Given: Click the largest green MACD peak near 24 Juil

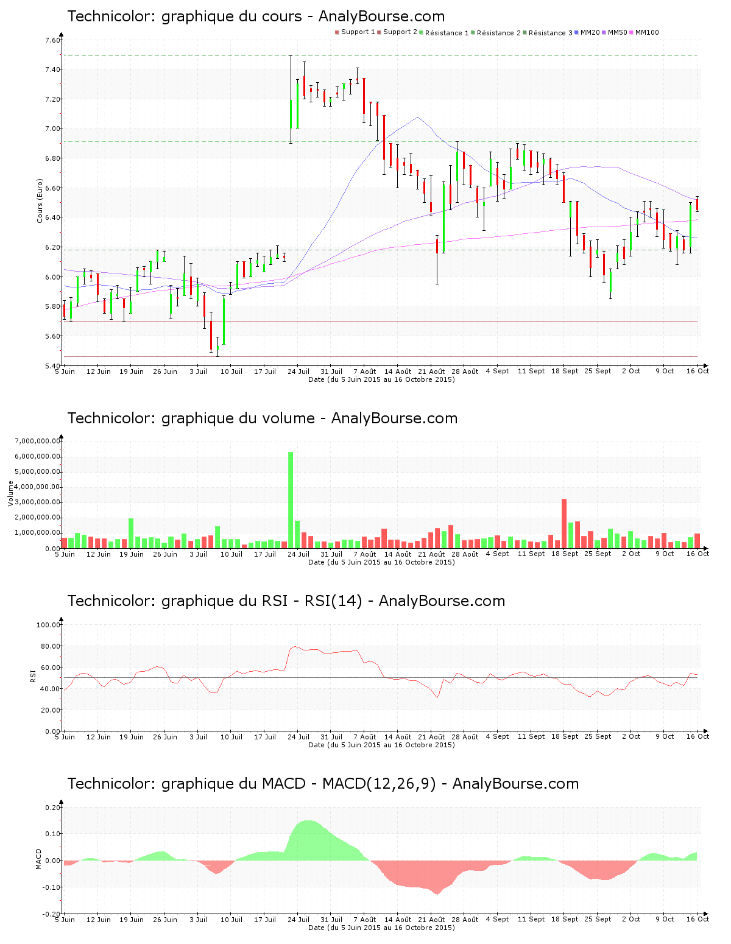Looking at the screenshot, I should [x=308, y=840].
